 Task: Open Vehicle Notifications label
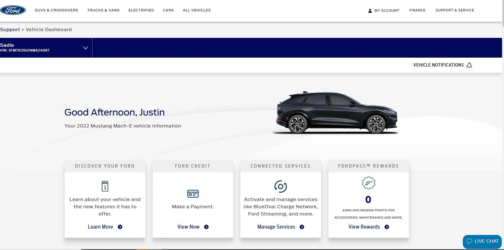[x=438, y=65]
